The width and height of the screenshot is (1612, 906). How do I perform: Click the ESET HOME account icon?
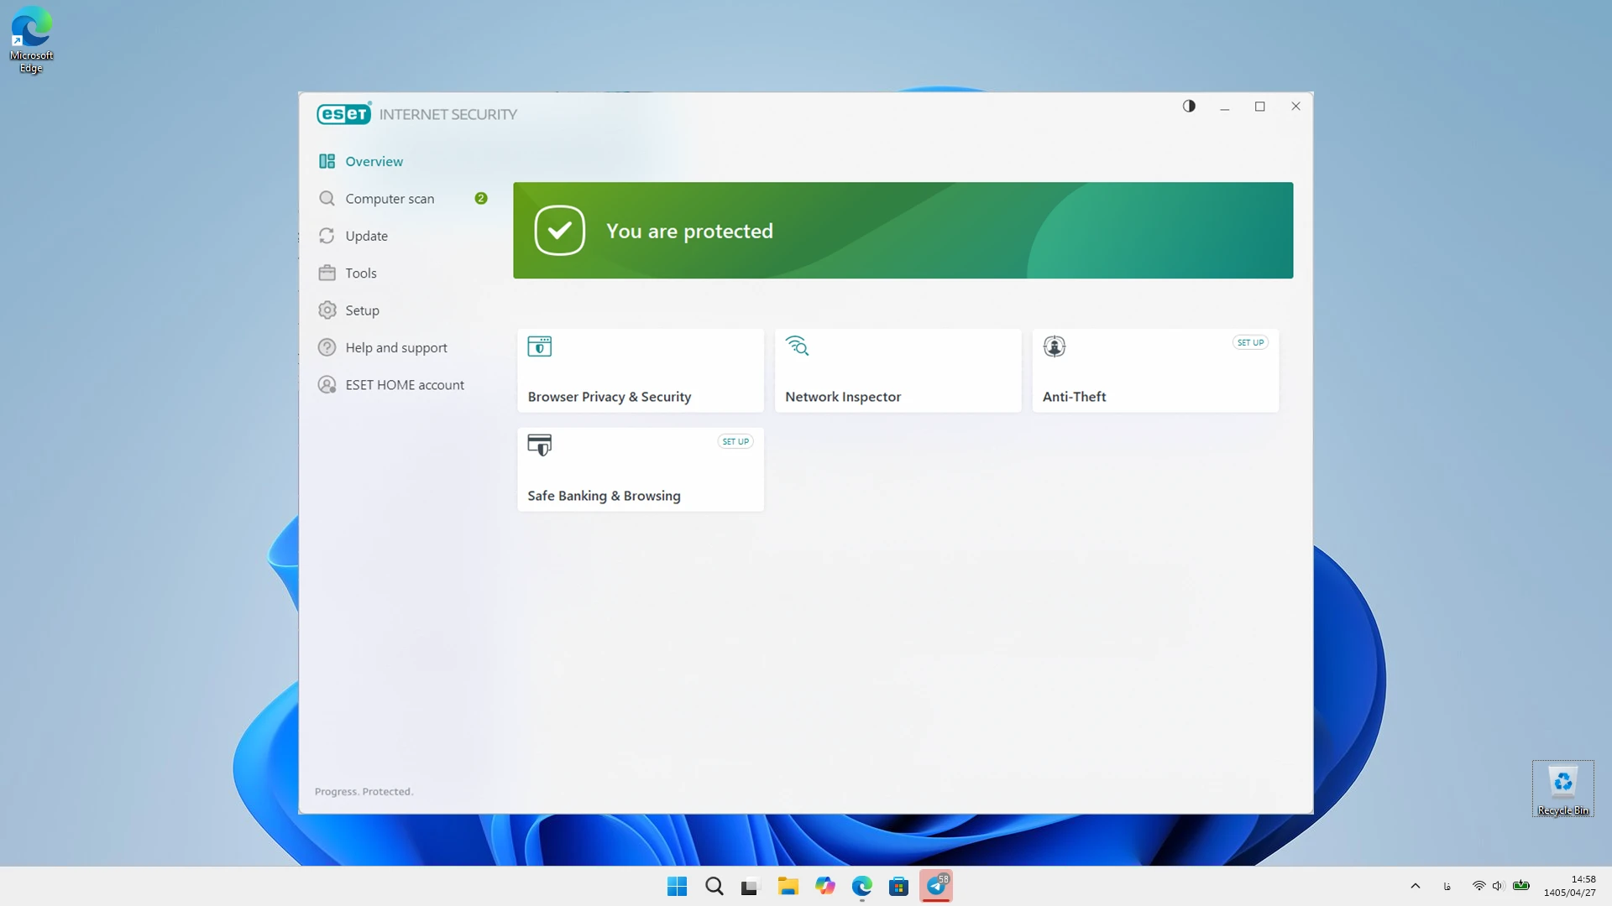point(327,384)
